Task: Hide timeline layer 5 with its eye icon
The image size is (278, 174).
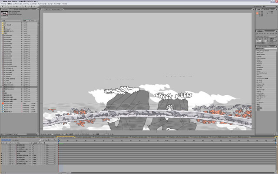Action: pyautogui.click(x=1, y=154)
